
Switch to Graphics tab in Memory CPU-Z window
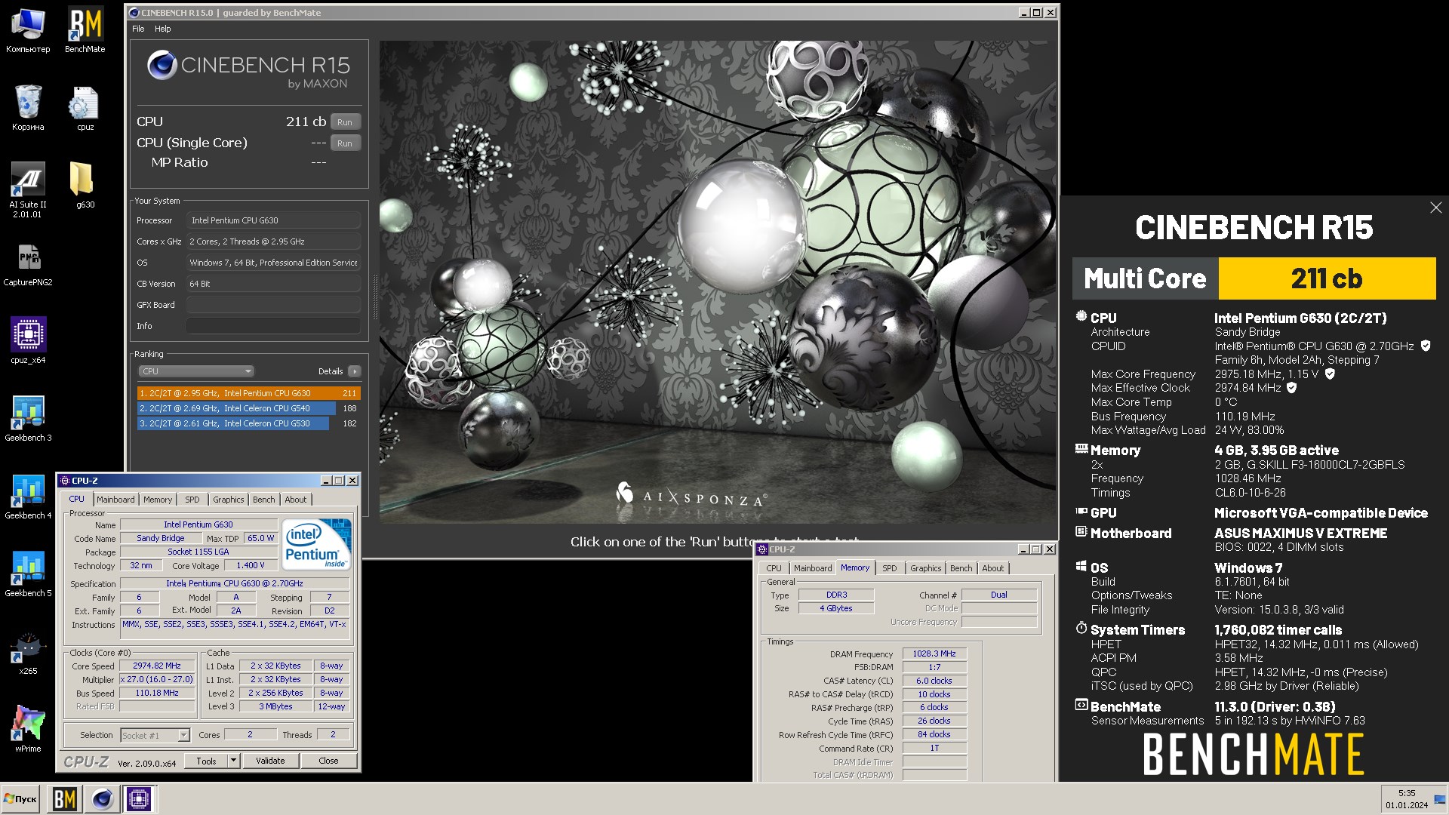pyautogui.click(x=925, y=568)
